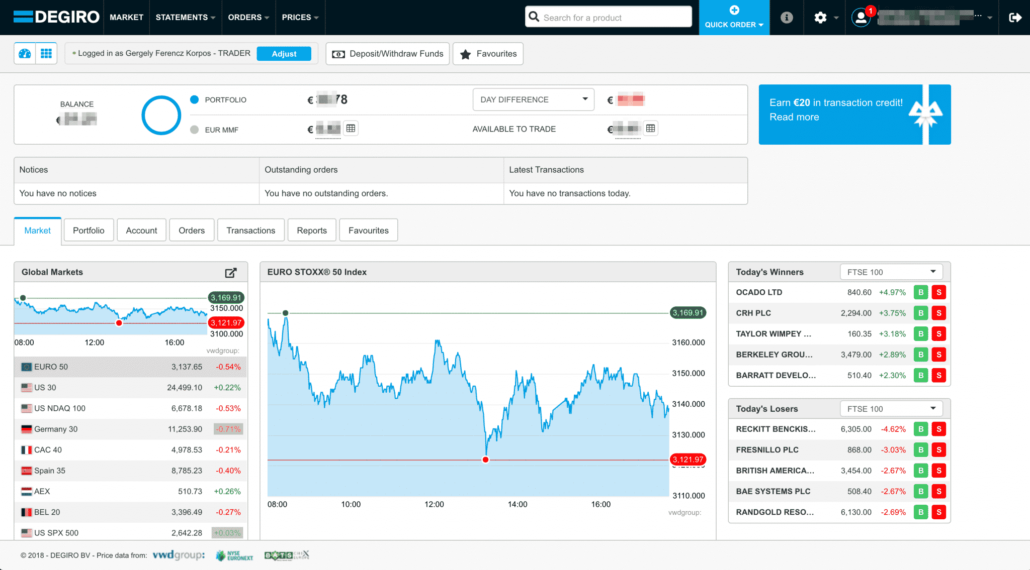Switch to the Portfolio tab

coord(89,230)
